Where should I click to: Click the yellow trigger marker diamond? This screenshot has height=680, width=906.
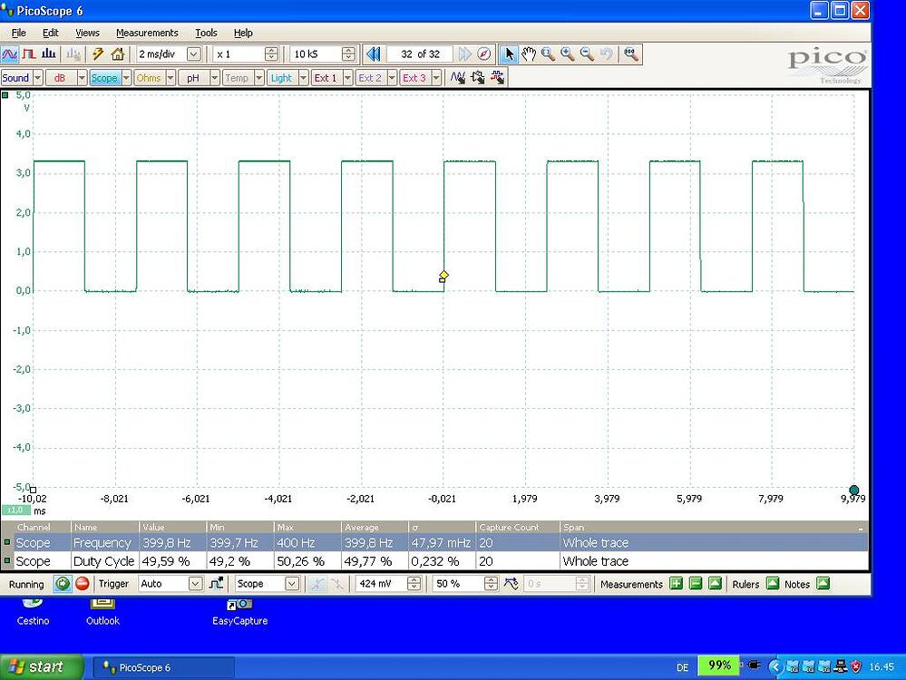pos(443,275)
